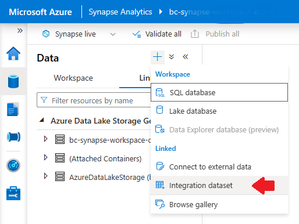Click the Browse gallery icon
The height and width of the screenshot is (224, 299).
(x=160, y=204)
